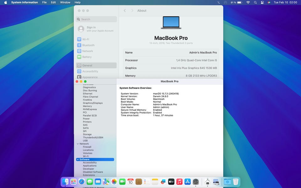
Task: Launch Music app from Dock
Action: pos(179,182)
